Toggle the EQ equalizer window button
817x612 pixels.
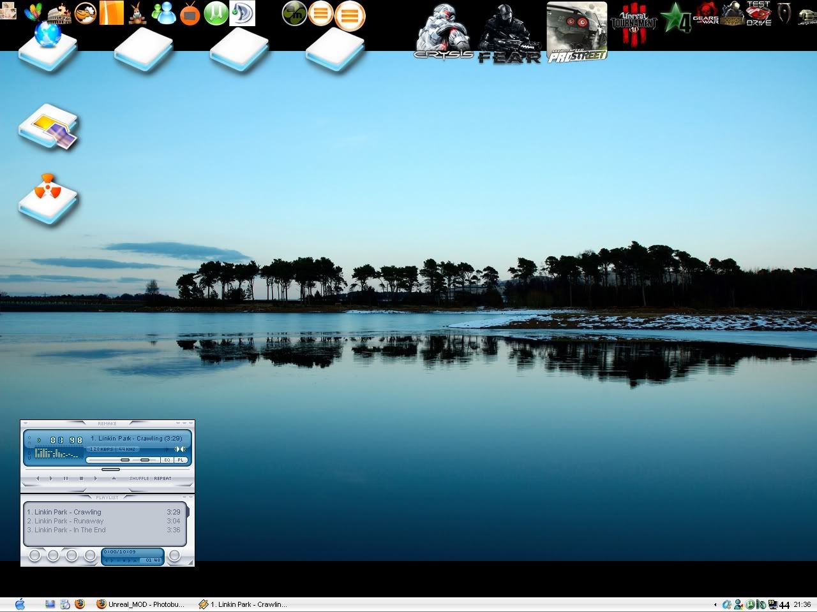pyautogui.click(x=167, y=460)
